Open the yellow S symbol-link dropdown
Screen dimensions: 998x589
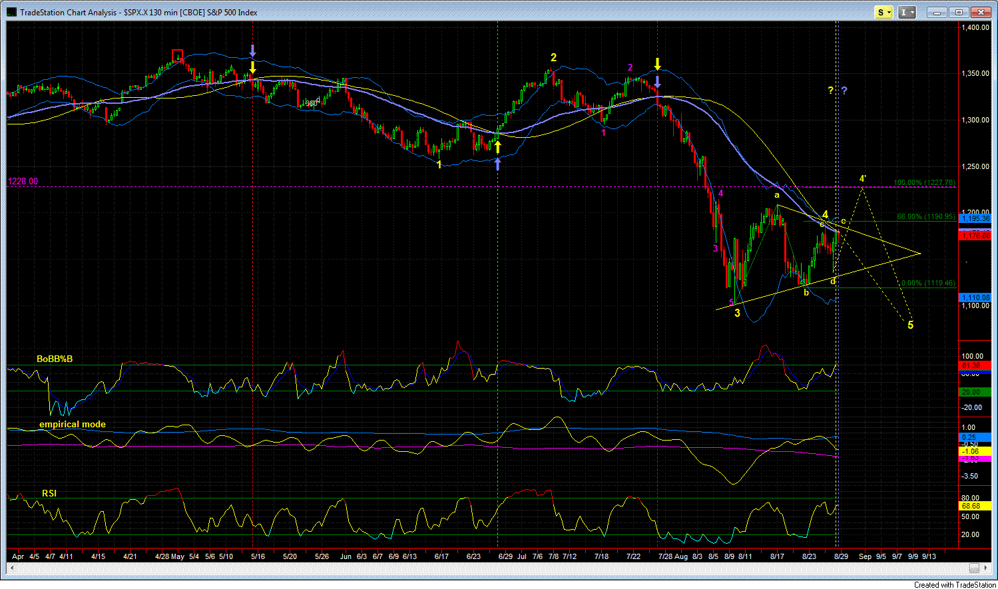pos(883,12)
